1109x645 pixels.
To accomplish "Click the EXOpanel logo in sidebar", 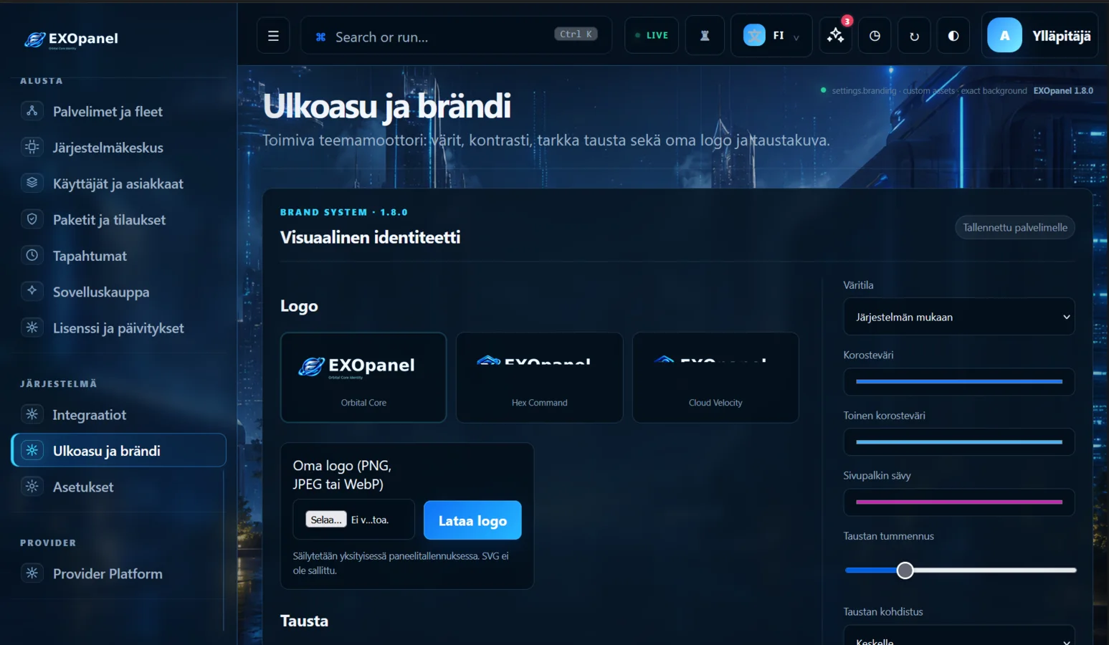I will point(71,39).
